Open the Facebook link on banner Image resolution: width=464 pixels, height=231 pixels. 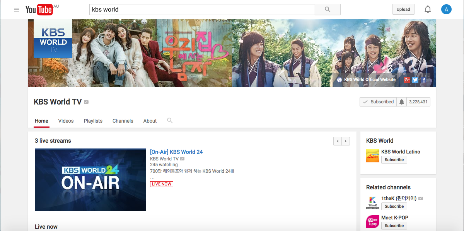pyautogui.click(x=424, y=80)
